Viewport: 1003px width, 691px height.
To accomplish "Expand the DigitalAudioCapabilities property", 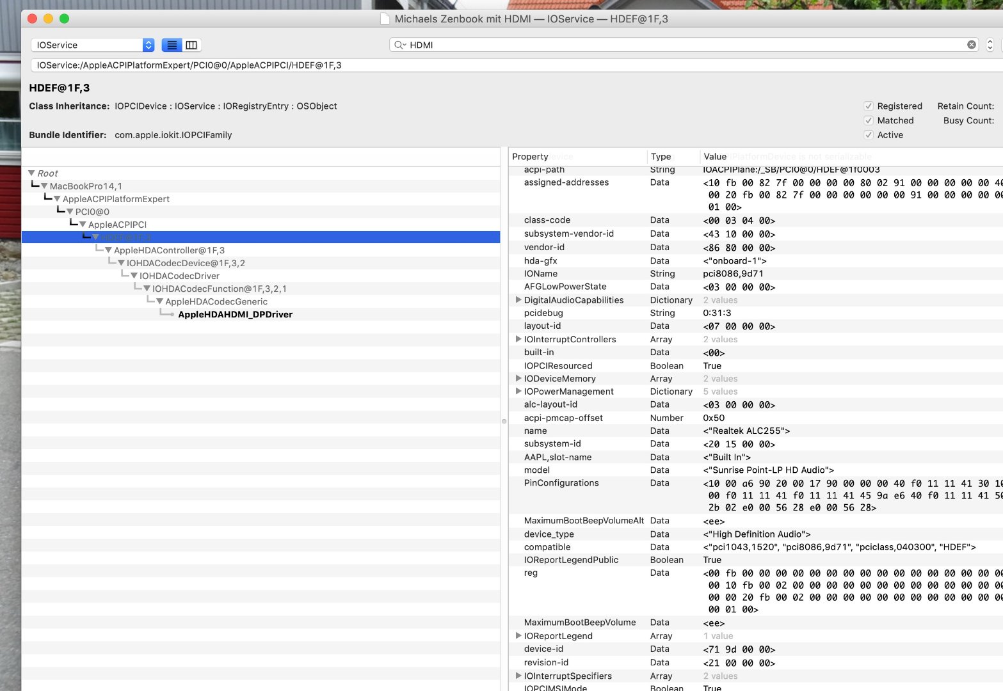I will [x=518, y=299].
